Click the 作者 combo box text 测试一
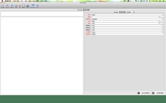 94,15
